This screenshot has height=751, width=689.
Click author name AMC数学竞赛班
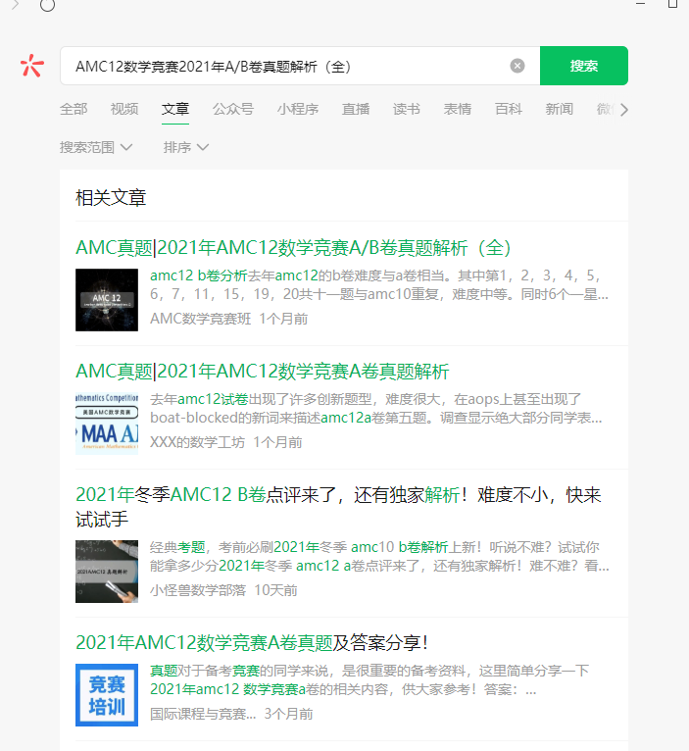click(201, 319)
